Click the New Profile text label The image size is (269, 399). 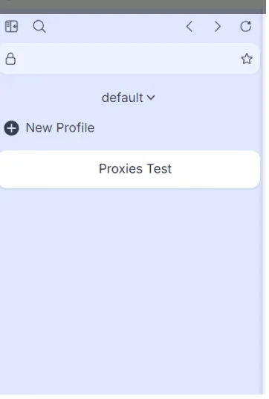click(60, 127)
